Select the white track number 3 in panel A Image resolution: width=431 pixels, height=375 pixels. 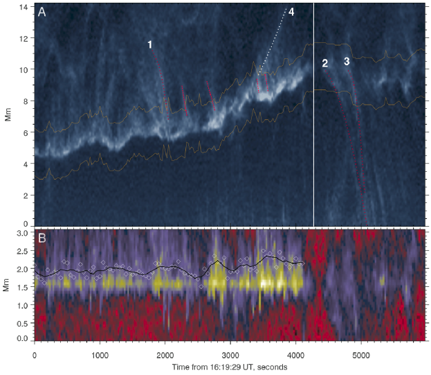347,62
